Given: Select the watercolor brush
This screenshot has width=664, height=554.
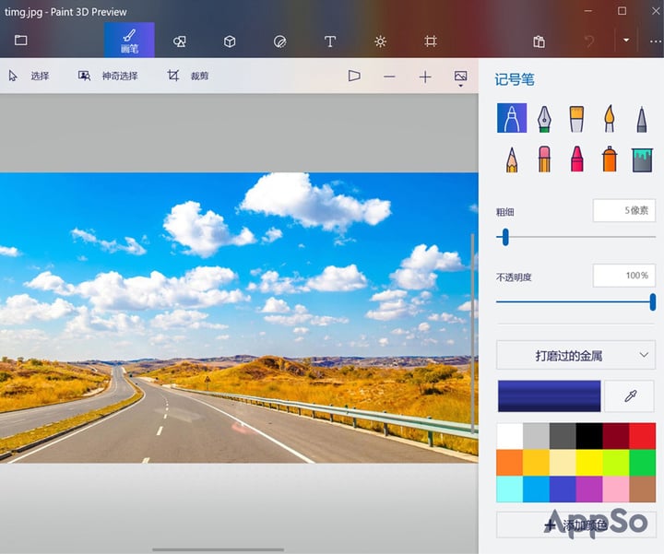Looking at the screenshot, I should (609, 119).
